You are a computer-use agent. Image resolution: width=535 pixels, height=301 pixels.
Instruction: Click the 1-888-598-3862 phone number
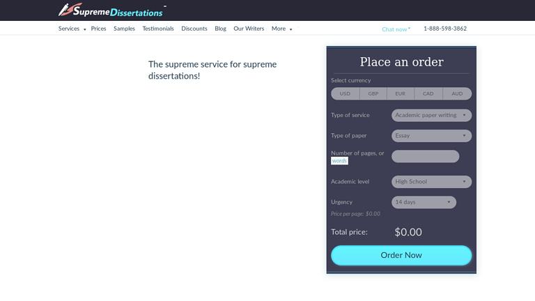[445, 29]
